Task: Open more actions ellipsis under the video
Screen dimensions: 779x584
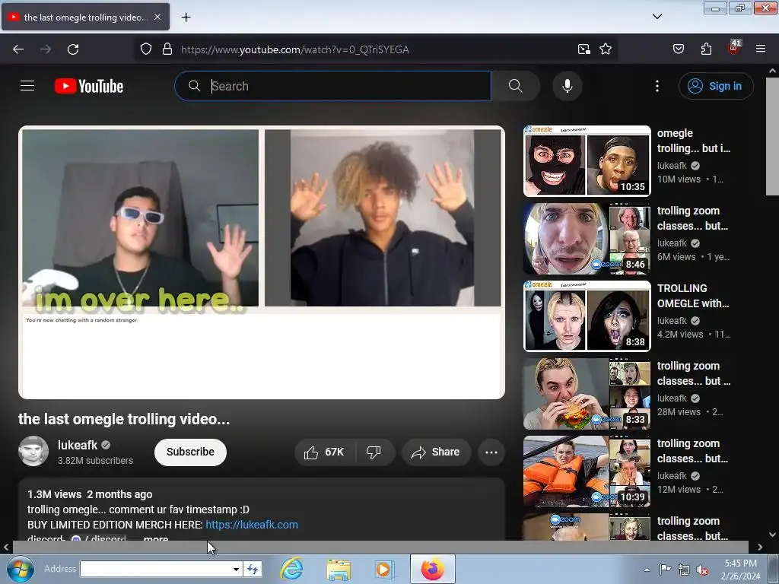Action: tap(491, 452)
